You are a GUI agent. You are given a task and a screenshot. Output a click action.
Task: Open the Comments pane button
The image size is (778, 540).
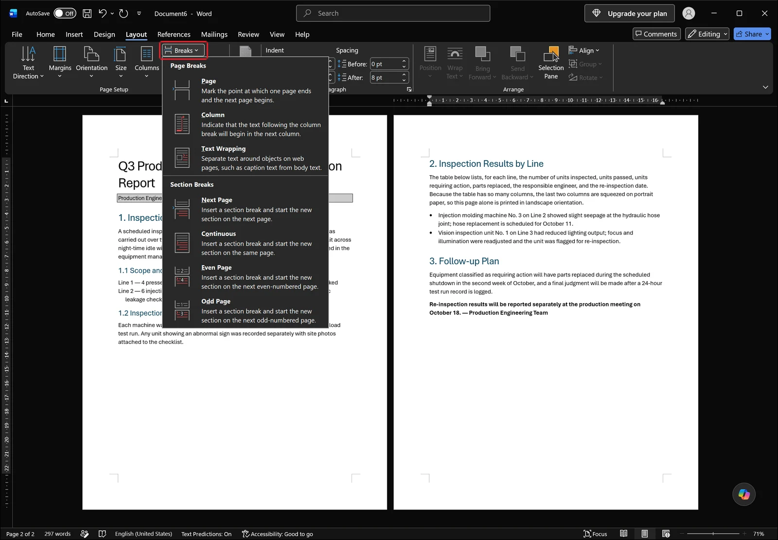click(656, 34)
